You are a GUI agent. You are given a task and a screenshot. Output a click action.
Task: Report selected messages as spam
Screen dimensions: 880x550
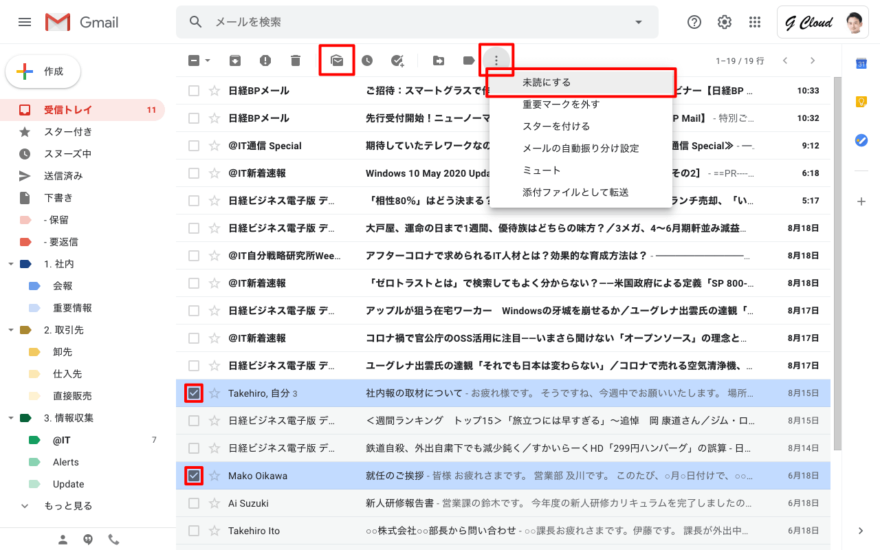[265, 60]
